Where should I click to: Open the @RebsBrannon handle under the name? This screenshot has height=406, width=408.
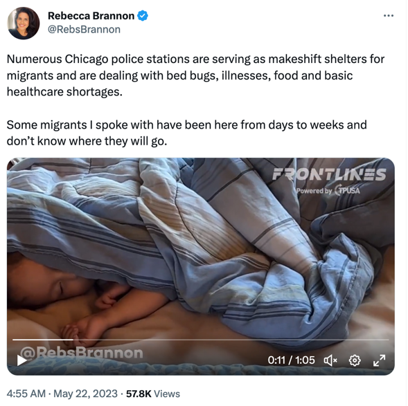(84, 29)
